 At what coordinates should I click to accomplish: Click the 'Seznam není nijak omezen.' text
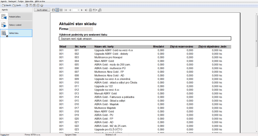pyautogui.click(x=77, y=39)
